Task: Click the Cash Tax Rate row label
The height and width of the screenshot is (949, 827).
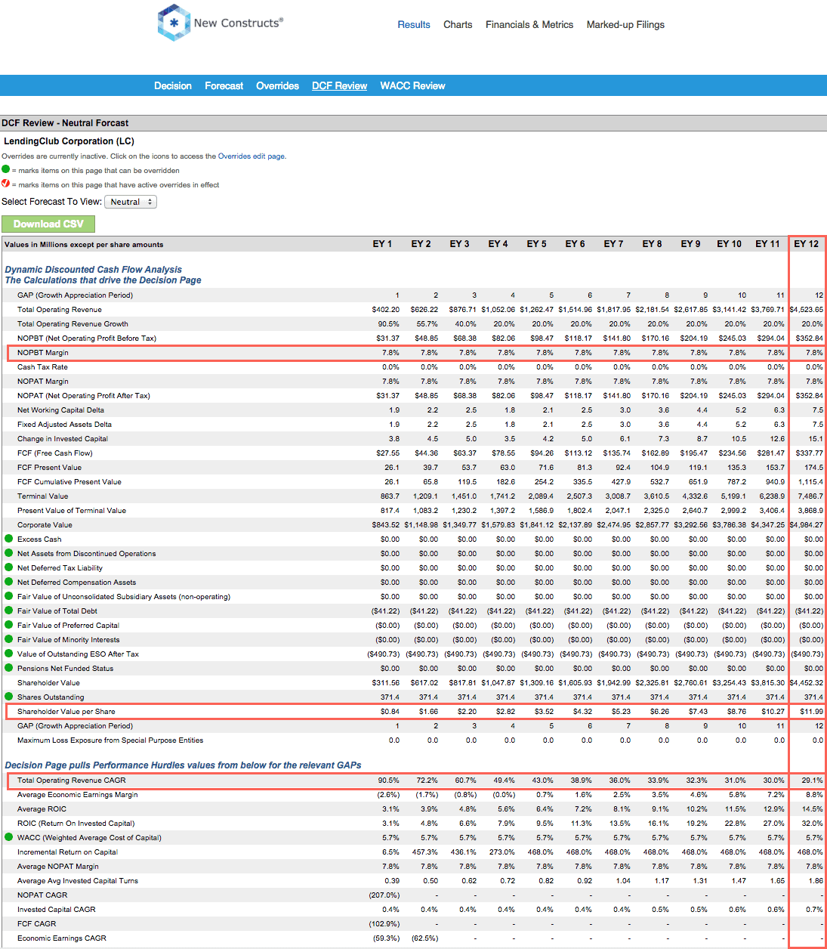Action: [42, 367]
